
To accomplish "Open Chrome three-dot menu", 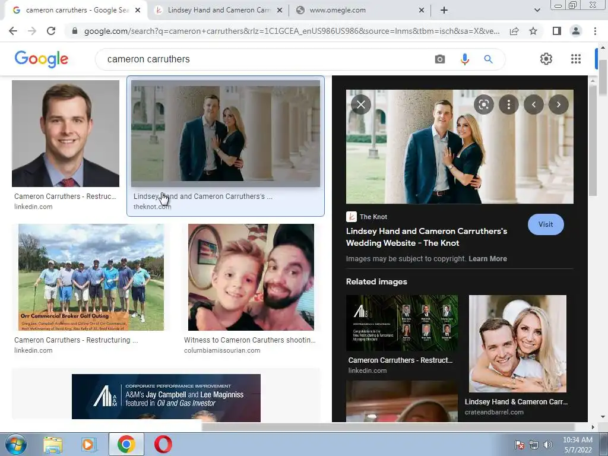I will point(595,31).
